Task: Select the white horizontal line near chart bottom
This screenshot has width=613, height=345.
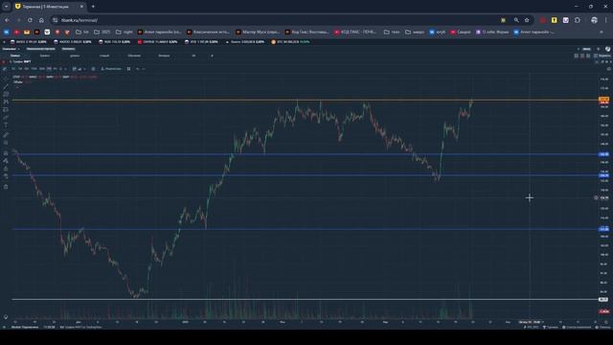Action: [x=305, y=299]
